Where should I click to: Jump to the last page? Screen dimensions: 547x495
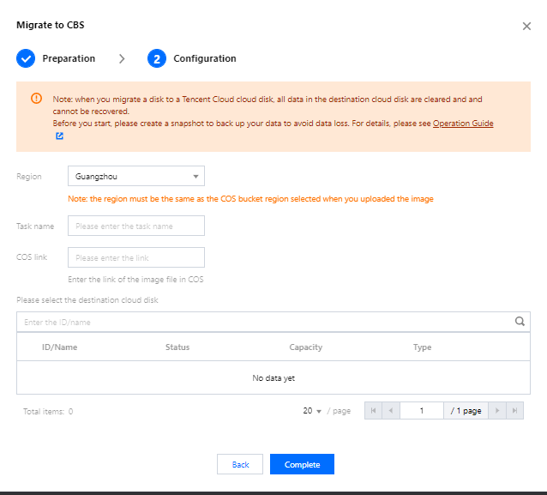tap(514, 411)
